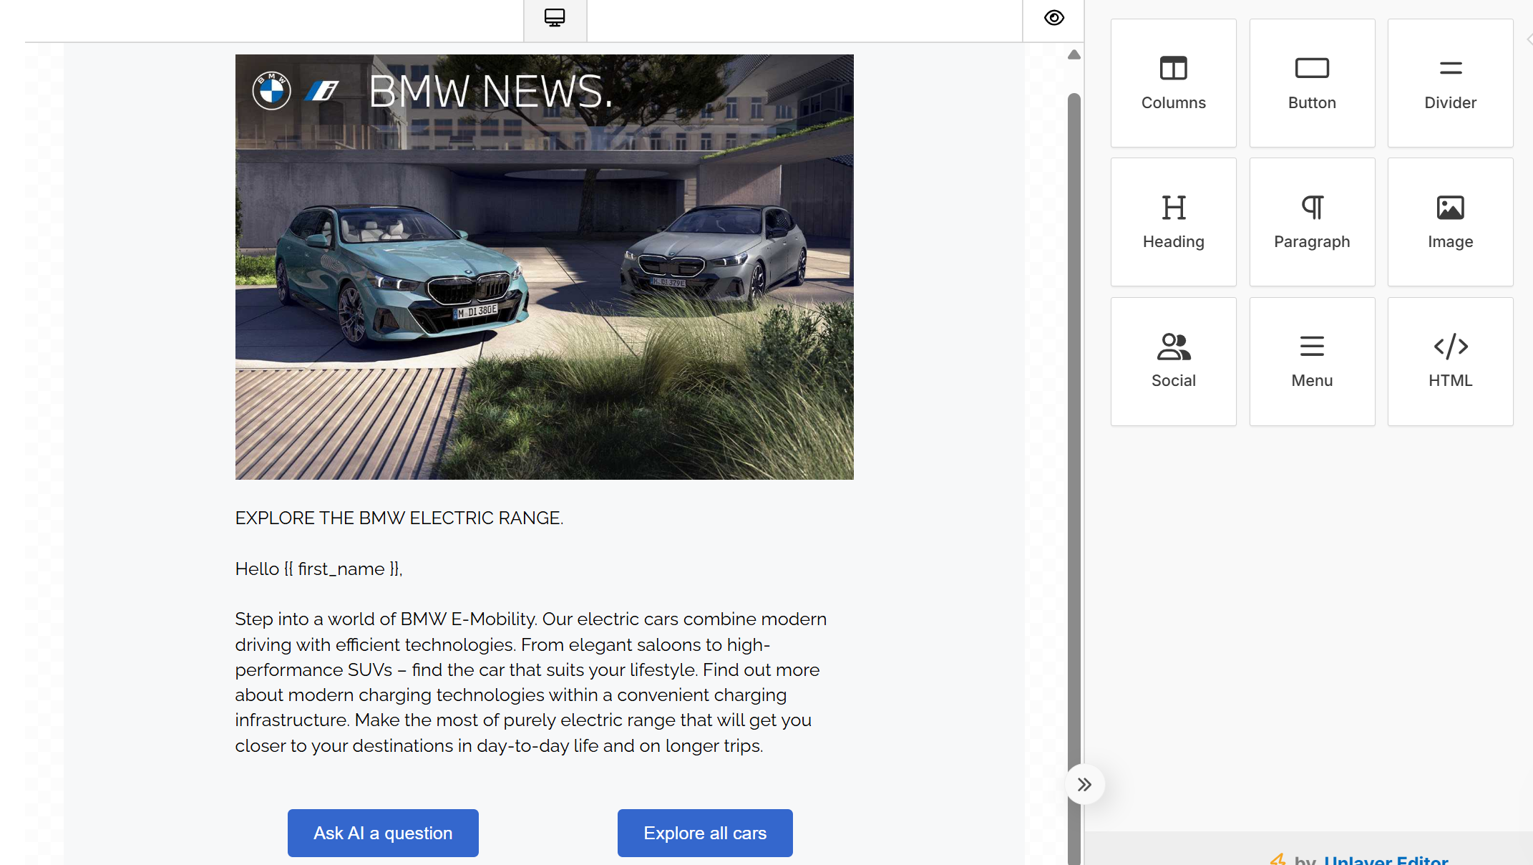
Task: Switch to desktop view mode
Action: (x=555, y=18)
